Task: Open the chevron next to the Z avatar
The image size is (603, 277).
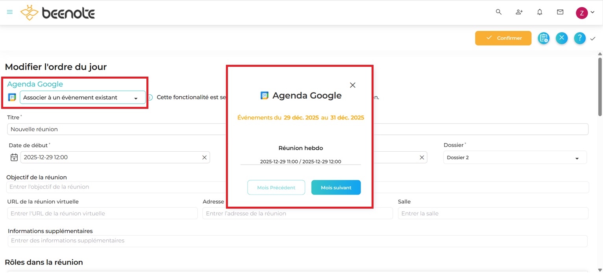Action: (x=592, y=12)
